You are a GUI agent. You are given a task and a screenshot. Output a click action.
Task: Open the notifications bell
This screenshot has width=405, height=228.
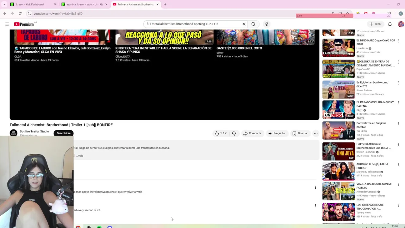pos(390,24)
